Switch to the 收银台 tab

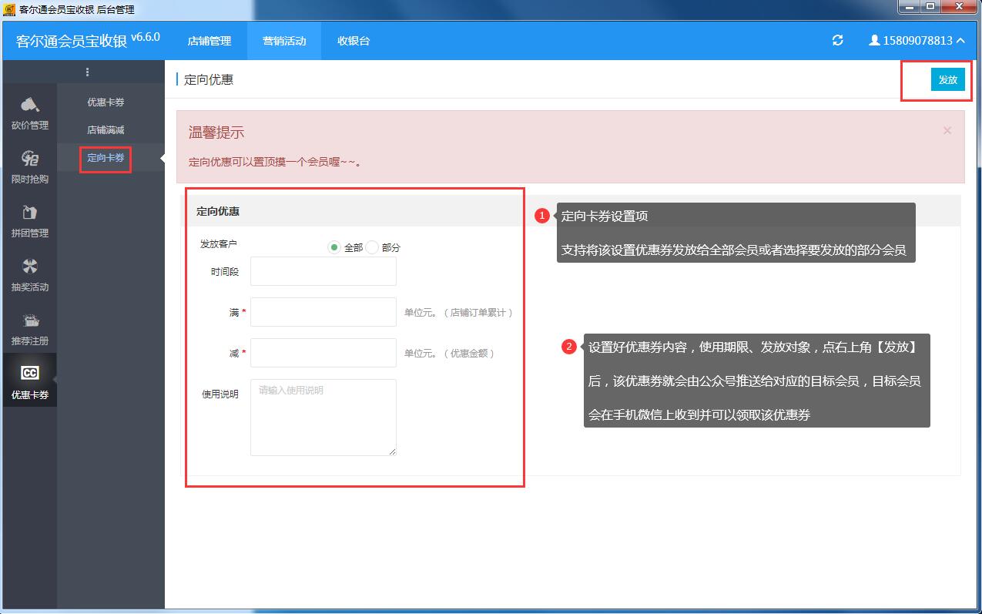[x=354, y=41]
